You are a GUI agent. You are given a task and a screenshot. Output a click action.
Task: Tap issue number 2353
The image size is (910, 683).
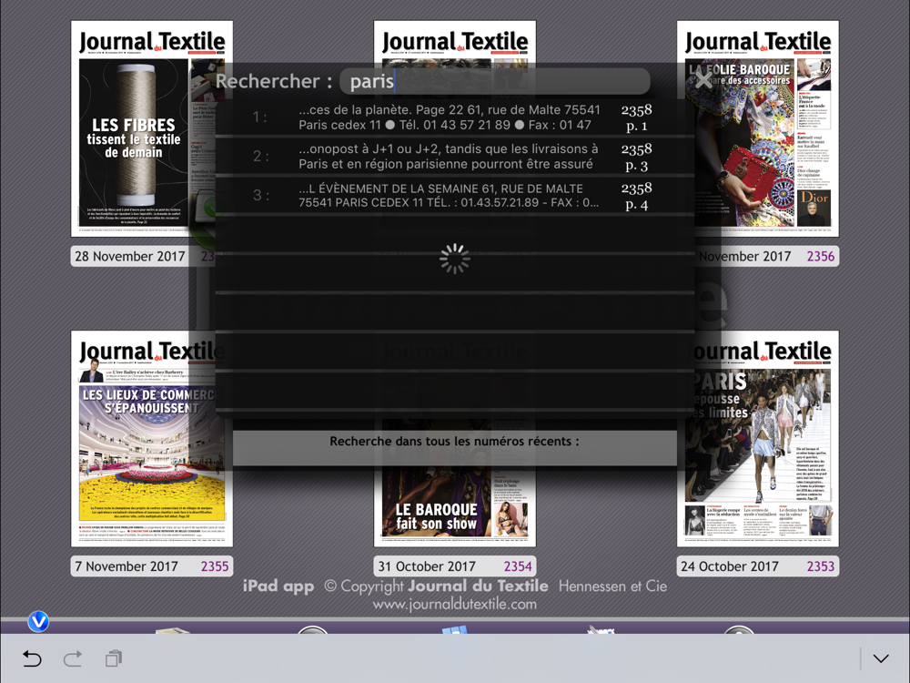tap(821, 566)
